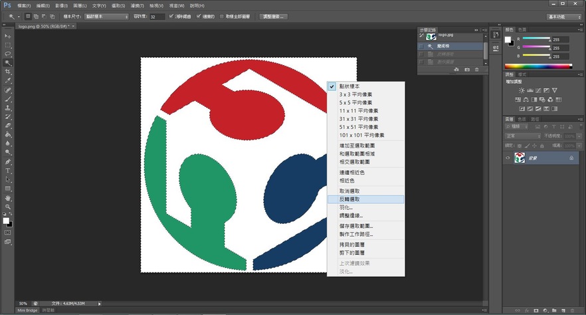Click the color spectrum ramp
The width and height of the screenshot is (586, 315).
[x=538, y=66]
